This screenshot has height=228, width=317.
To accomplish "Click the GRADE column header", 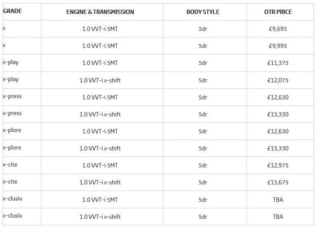I will 12,11.
